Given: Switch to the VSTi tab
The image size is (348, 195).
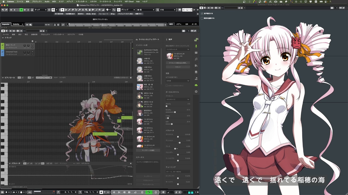Looking at the screenshot, I should click(171, 24).
